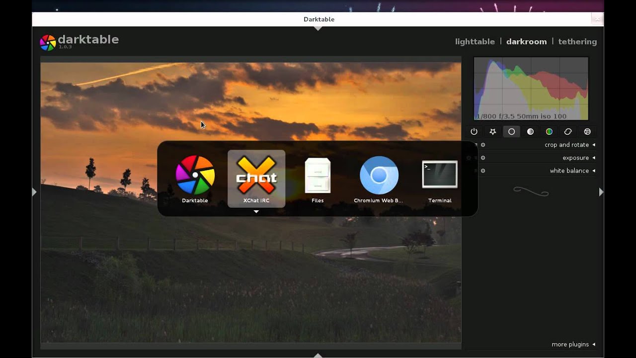The image size is (636, 358).
Task: Show the bottom filmstrip panel with its arrow
Action: click(x=318, y=356)
